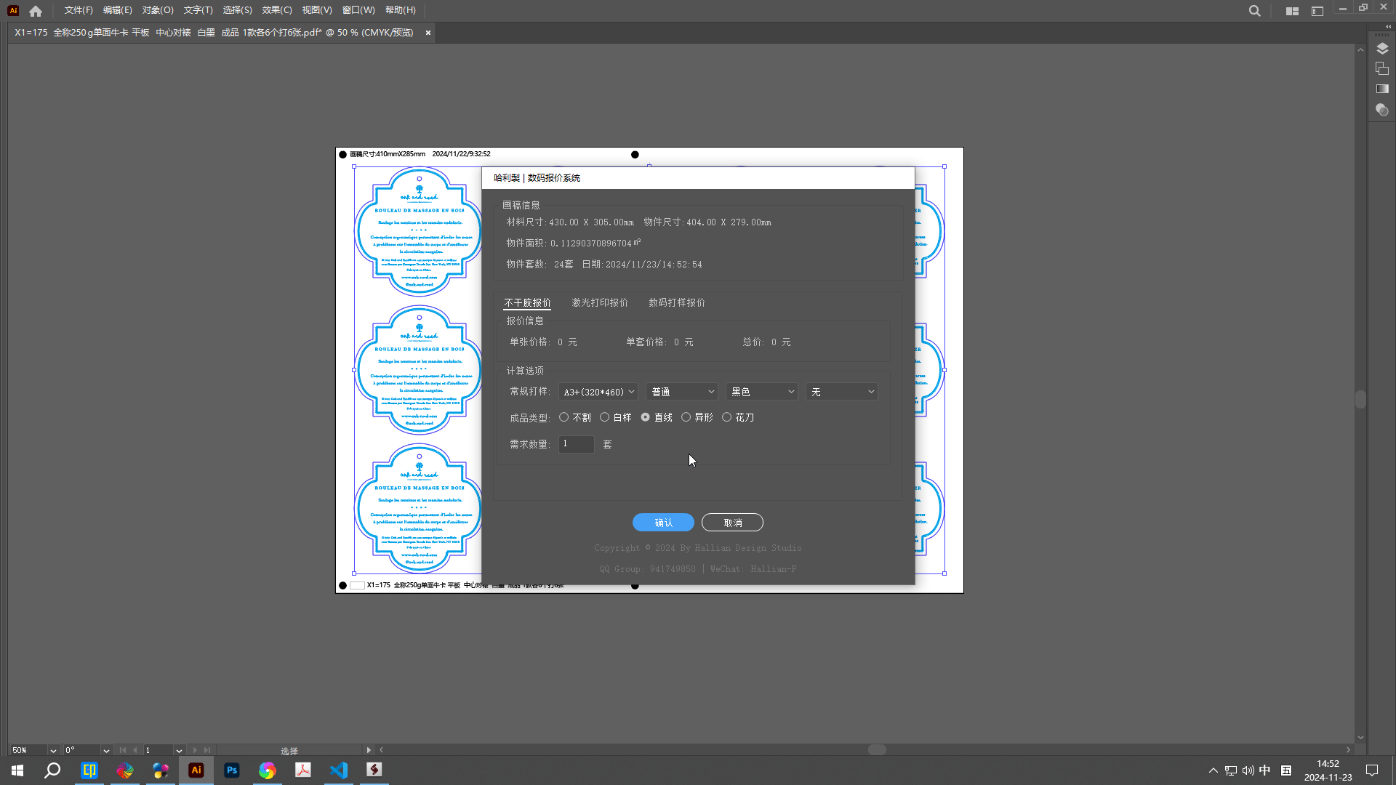Open the 文字(T) menu
Image resolution: width=1396 pixels, height=785 pixels.
coord(198,10)
